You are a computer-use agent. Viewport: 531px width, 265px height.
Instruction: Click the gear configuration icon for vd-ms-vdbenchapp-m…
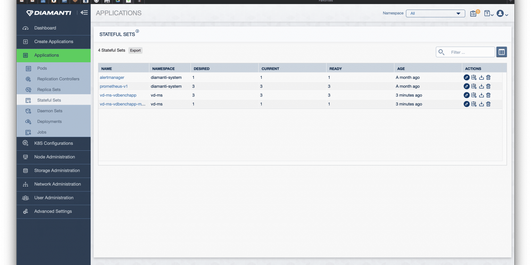(474, 104)
